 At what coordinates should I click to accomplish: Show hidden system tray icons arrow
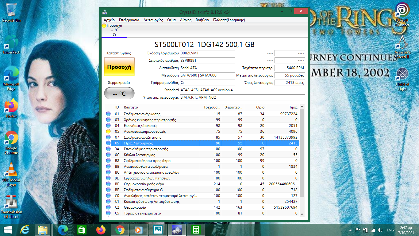coord(350,230)
